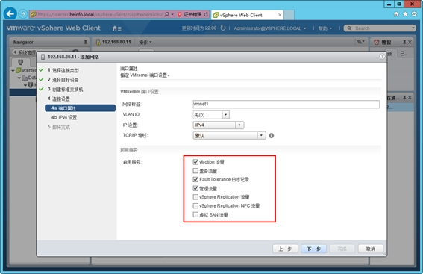
Task: Click the next step button
Action: coord(314,249)
